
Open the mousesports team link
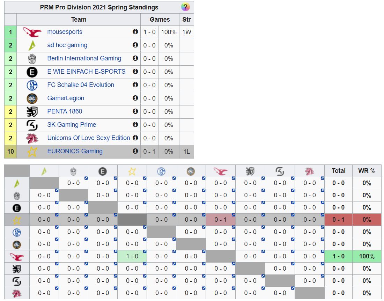tap(65, 32)
